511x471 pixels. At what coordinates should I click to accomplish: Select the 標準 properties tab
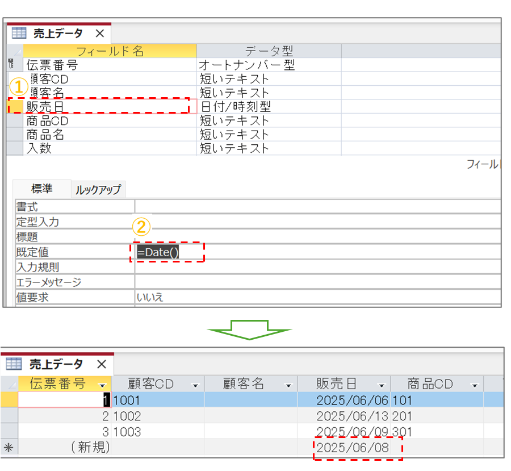click(x=42, y=189)
